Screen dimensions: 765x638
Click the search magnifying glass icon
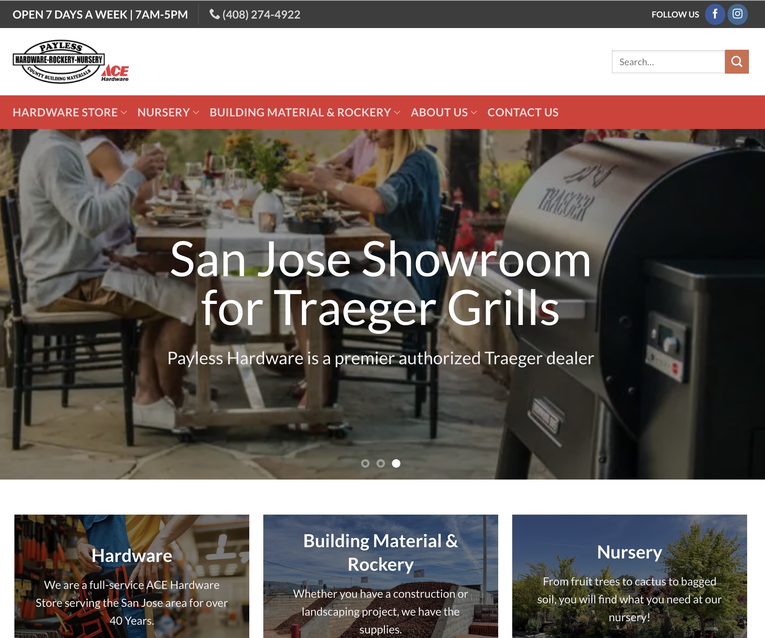coord(736,62)
